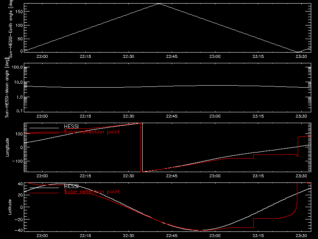
Task: Click the -20 tick of Latitude plot
Action: (19, 219)
